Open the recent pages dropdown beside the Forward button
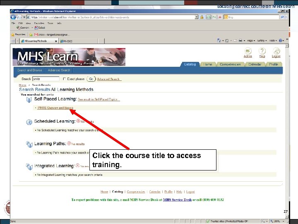 point(24,17)
